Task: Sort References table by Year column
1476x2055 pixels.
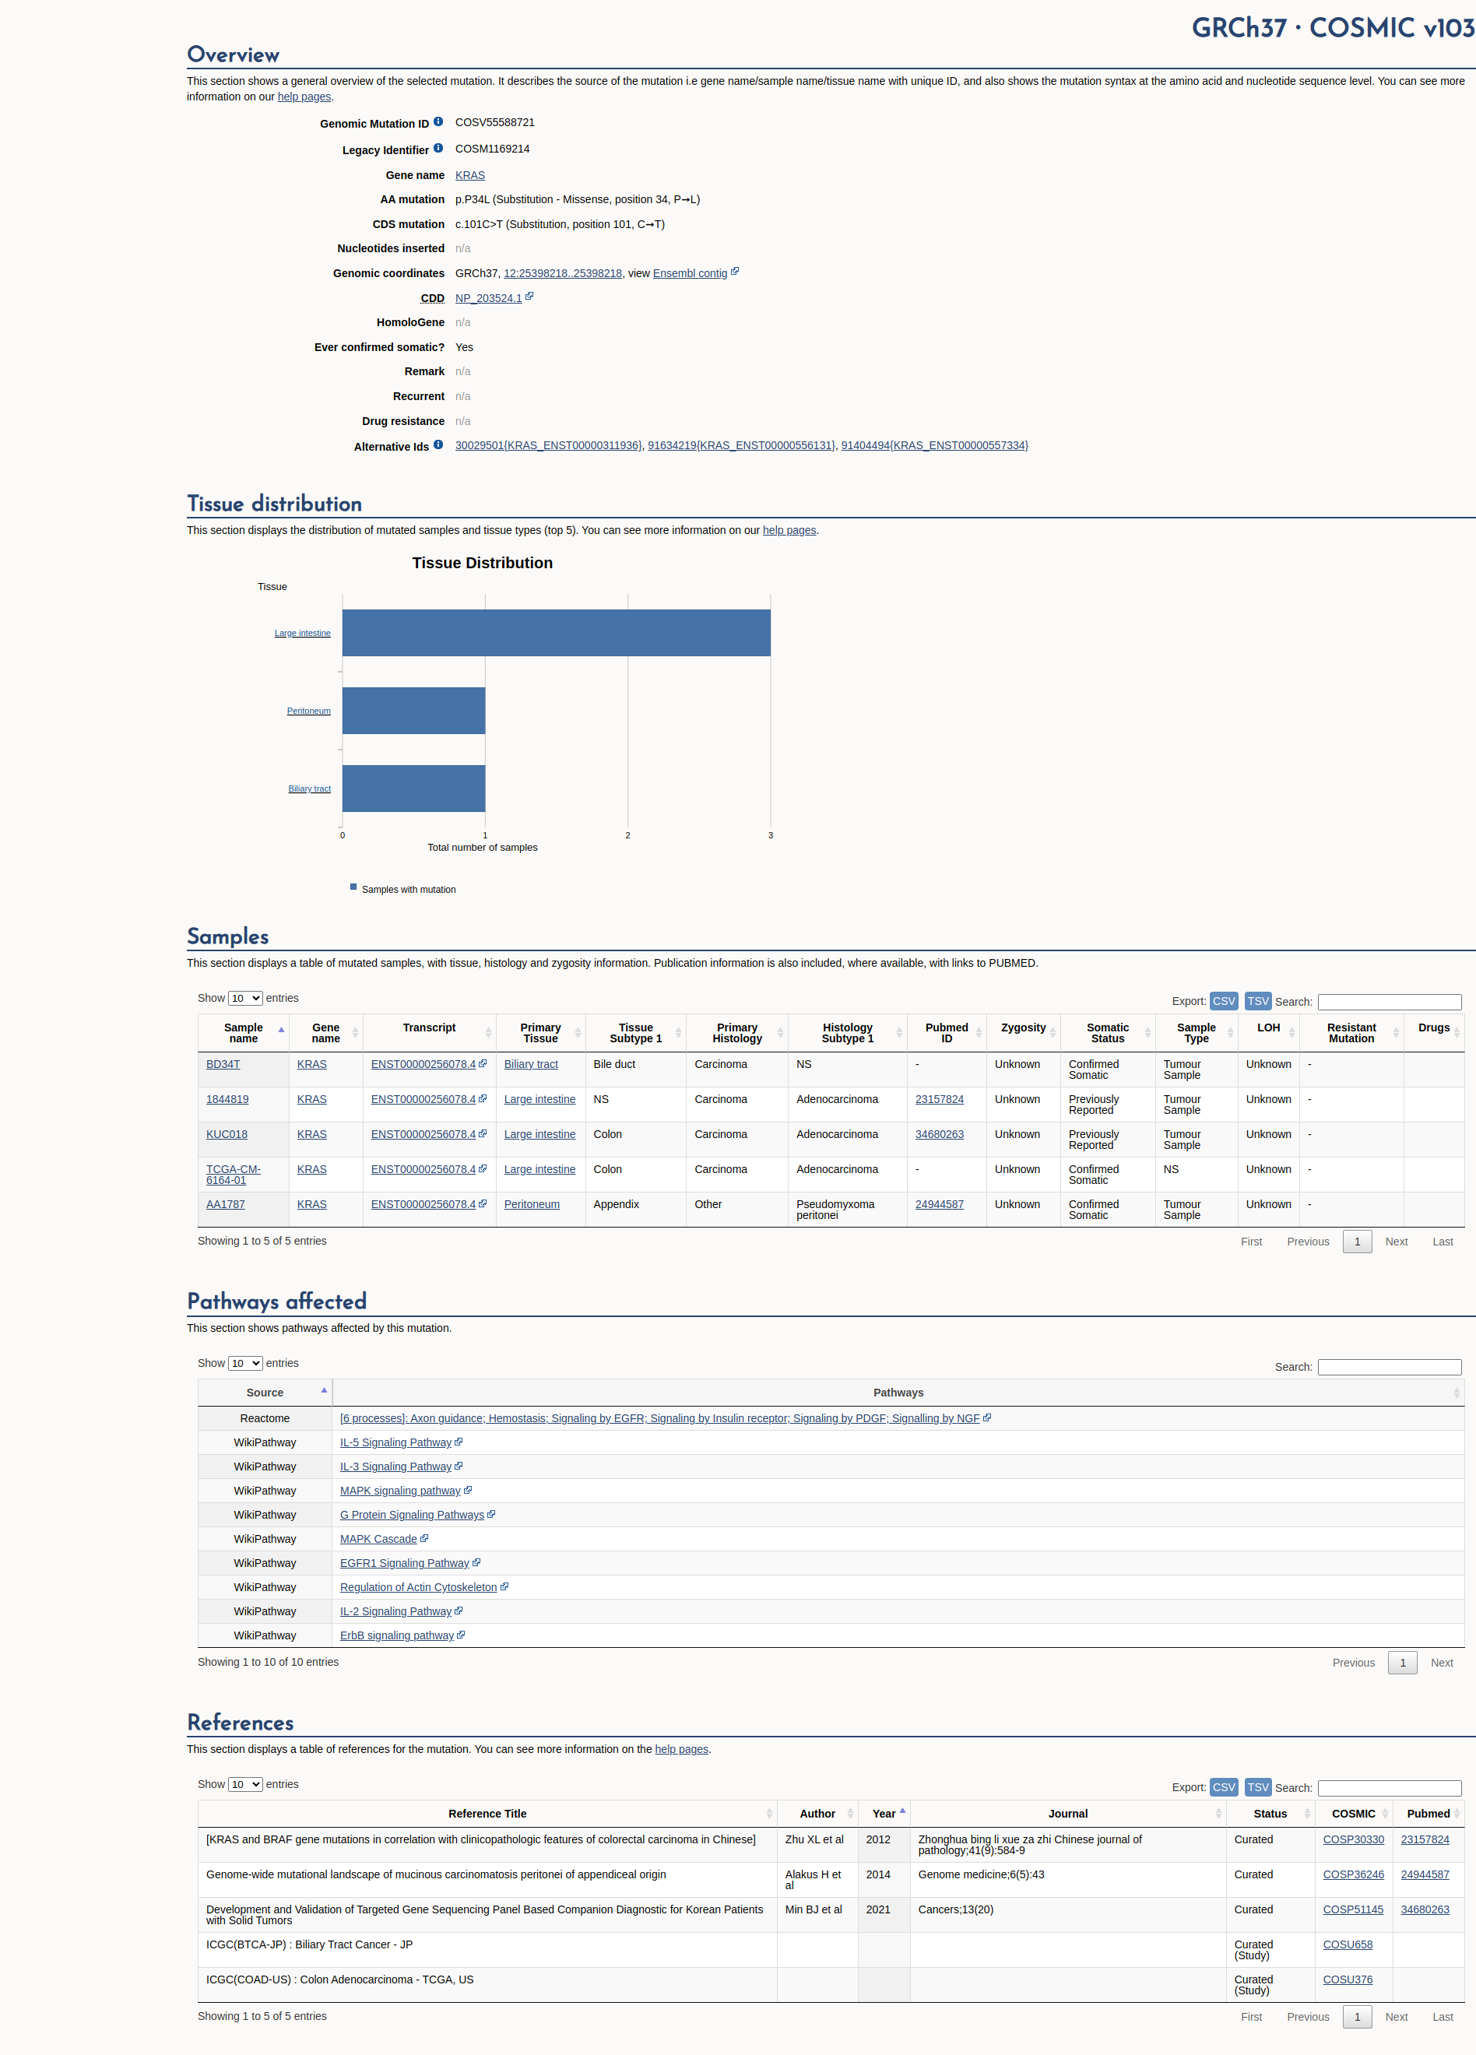Action: point(884,1813)
